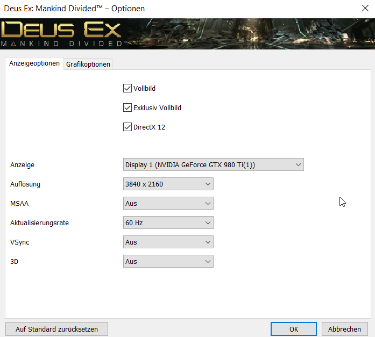Viewport: 375px width, 337px height.
Task: Open the Aktualisierungsrate 60 Hz dropdown
Action: [168, 223]
